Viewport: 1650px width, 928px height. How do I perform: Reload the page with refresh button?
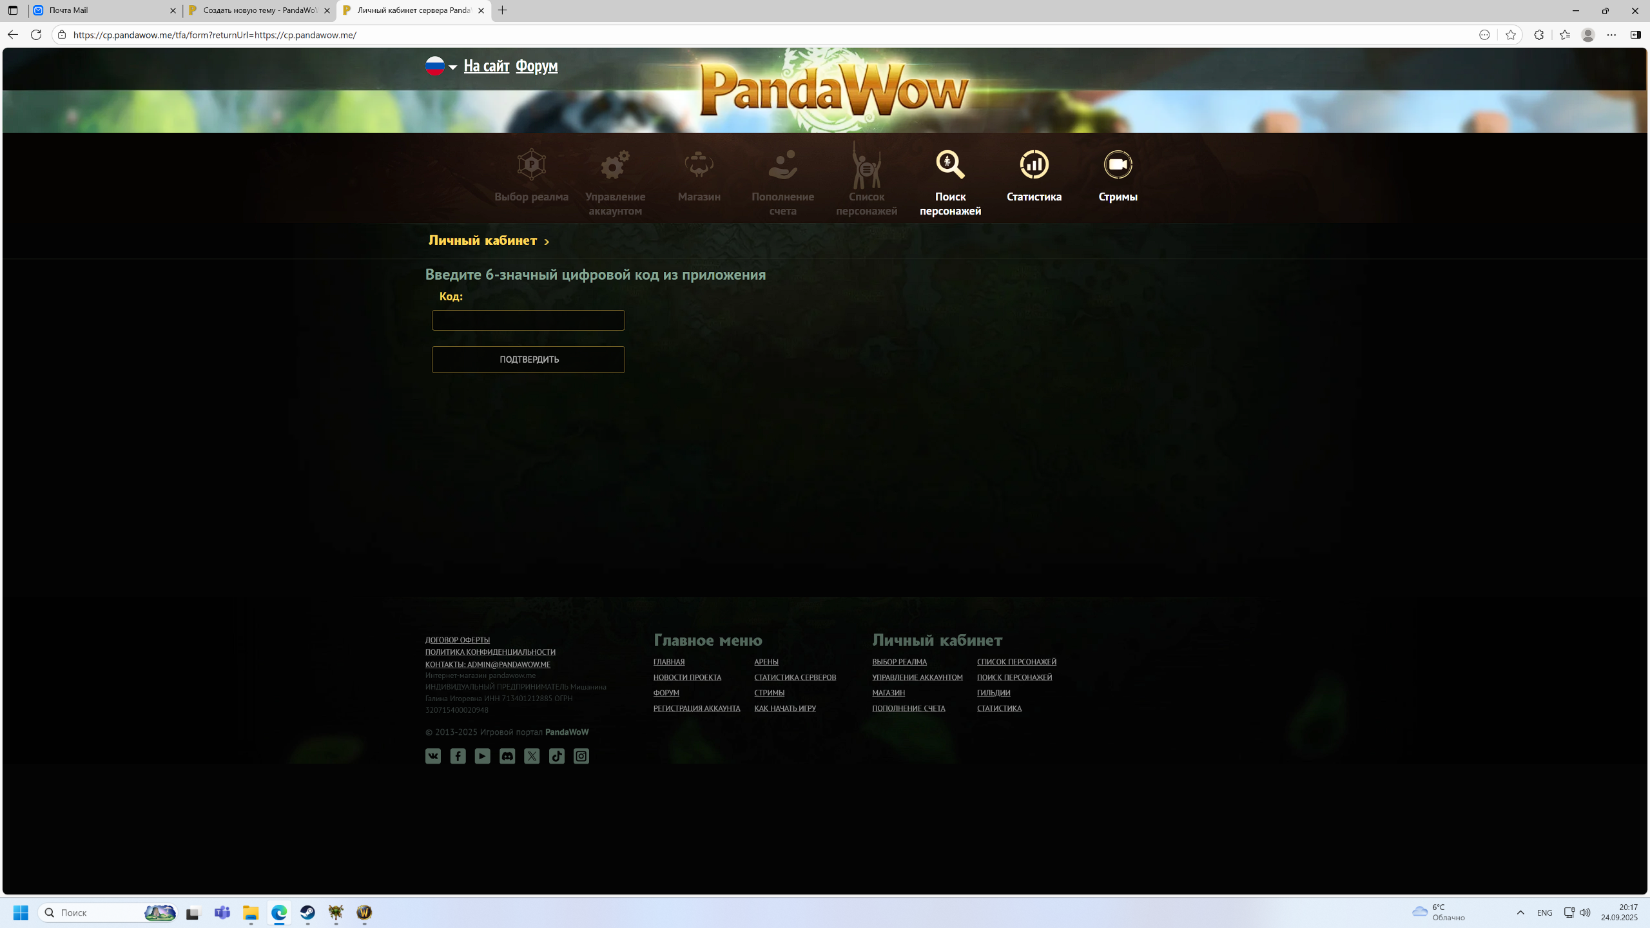(36, 35)
